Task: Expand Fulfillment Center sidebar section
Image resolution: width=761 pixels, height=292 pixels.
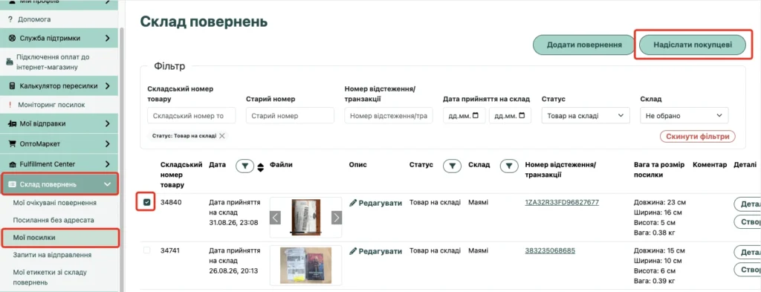Action: coord(59,164)
